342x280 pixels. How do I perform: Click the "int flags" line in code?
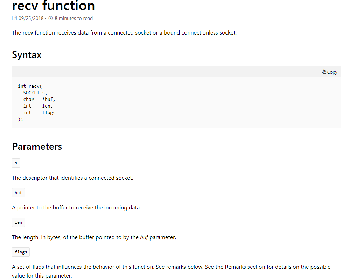coord(39,112)
